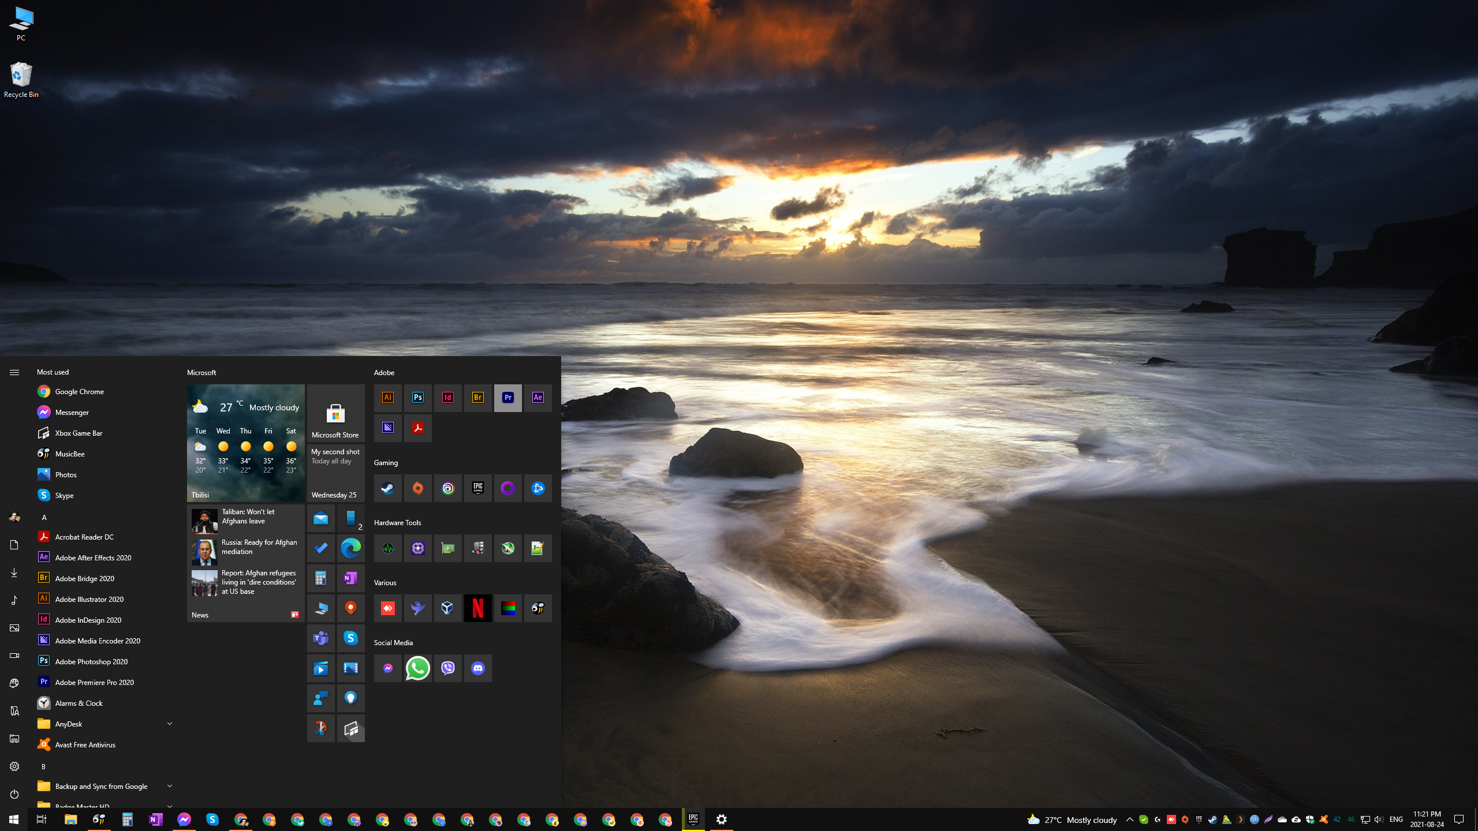Open the Acrobat Reader tile

(417, 428)
